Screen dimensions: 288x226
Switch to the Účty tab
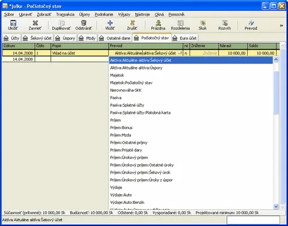[x=12, y=38]
